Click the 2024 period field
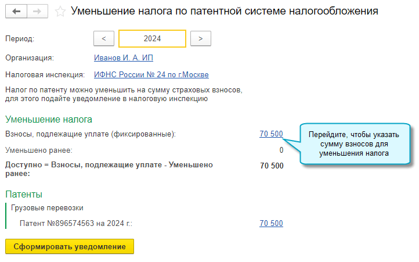Image resolution: width=419 pixels, height=262 pixels. tap(152, 38)
